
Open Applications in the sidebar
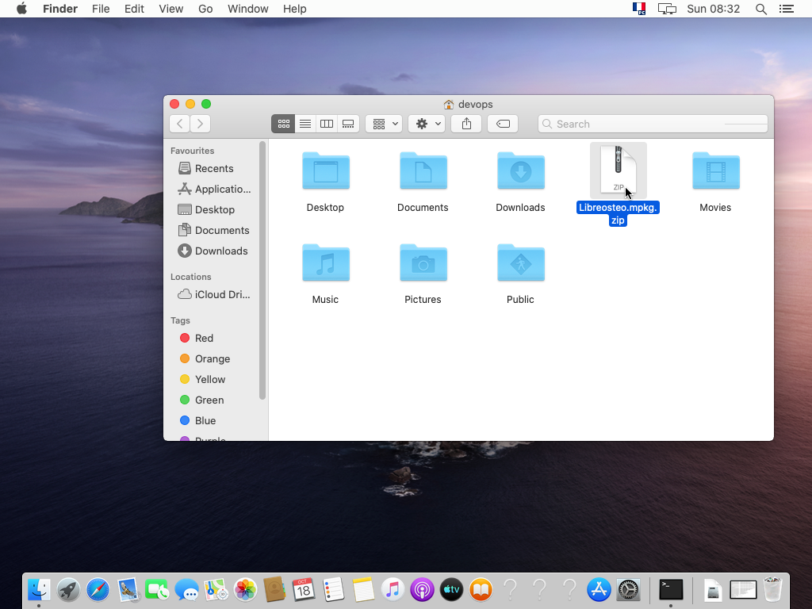coord(213,189)
